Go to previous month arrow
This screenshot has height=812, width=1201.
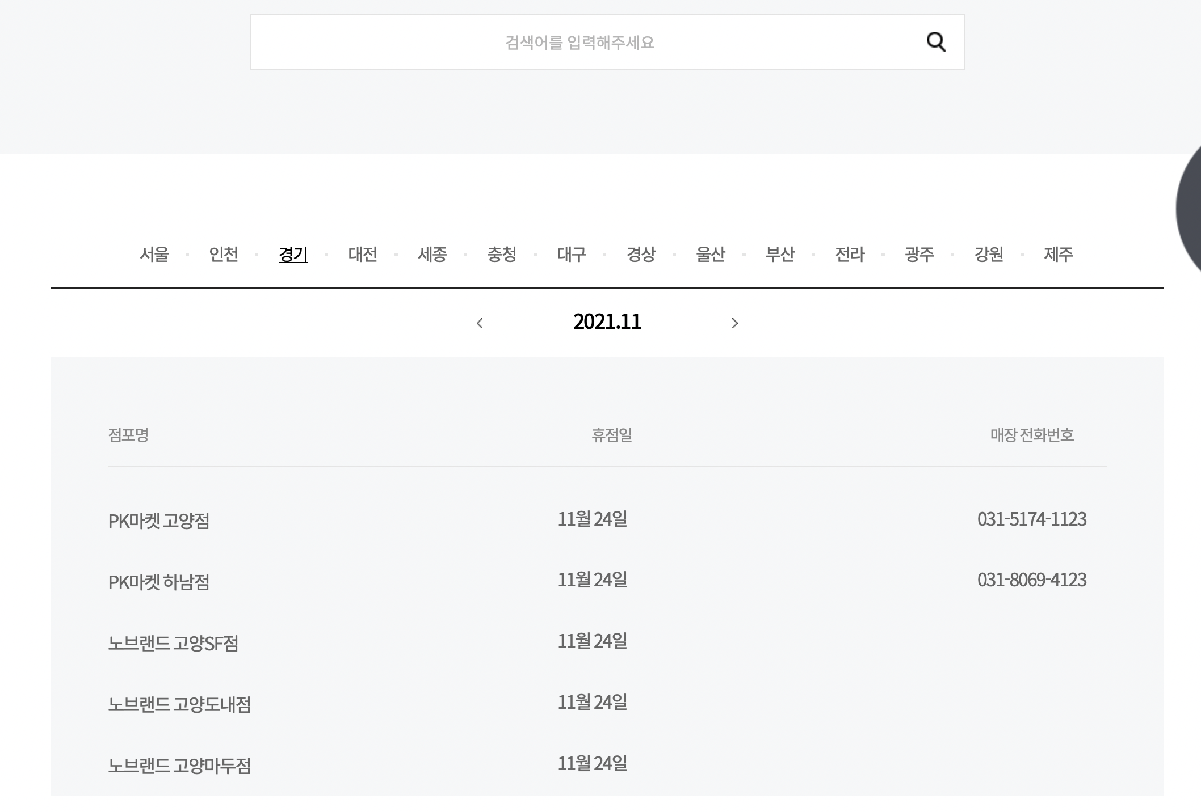click(x=480, y=323)
